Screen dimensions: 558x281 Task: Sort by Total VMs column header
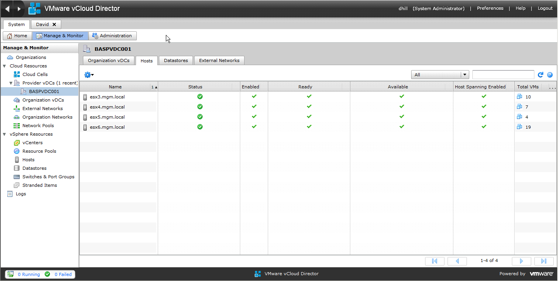click(528, 87)
